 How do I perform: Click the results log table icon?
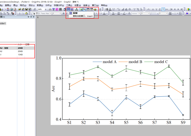88,9
